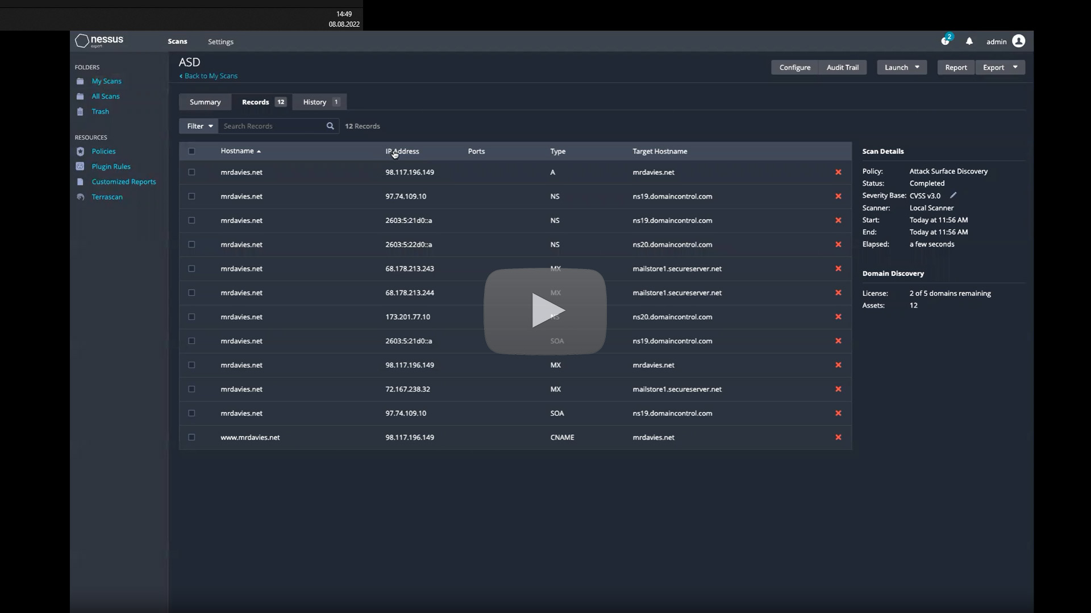Click the Configure button
1091x613 pixels.
click(794, 68)
